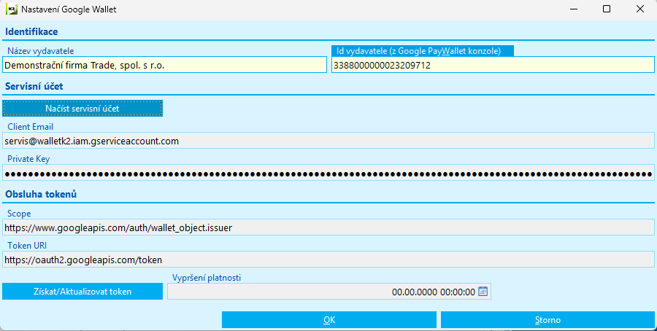Click the masked Private Key field
657x331 pixels.
click(328, 174)
